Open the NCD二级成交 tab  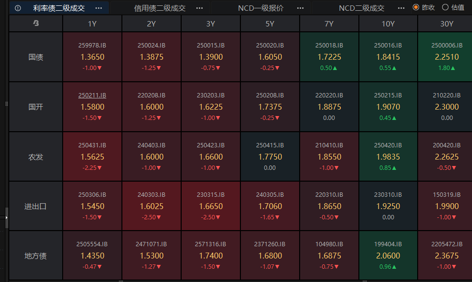361,8
